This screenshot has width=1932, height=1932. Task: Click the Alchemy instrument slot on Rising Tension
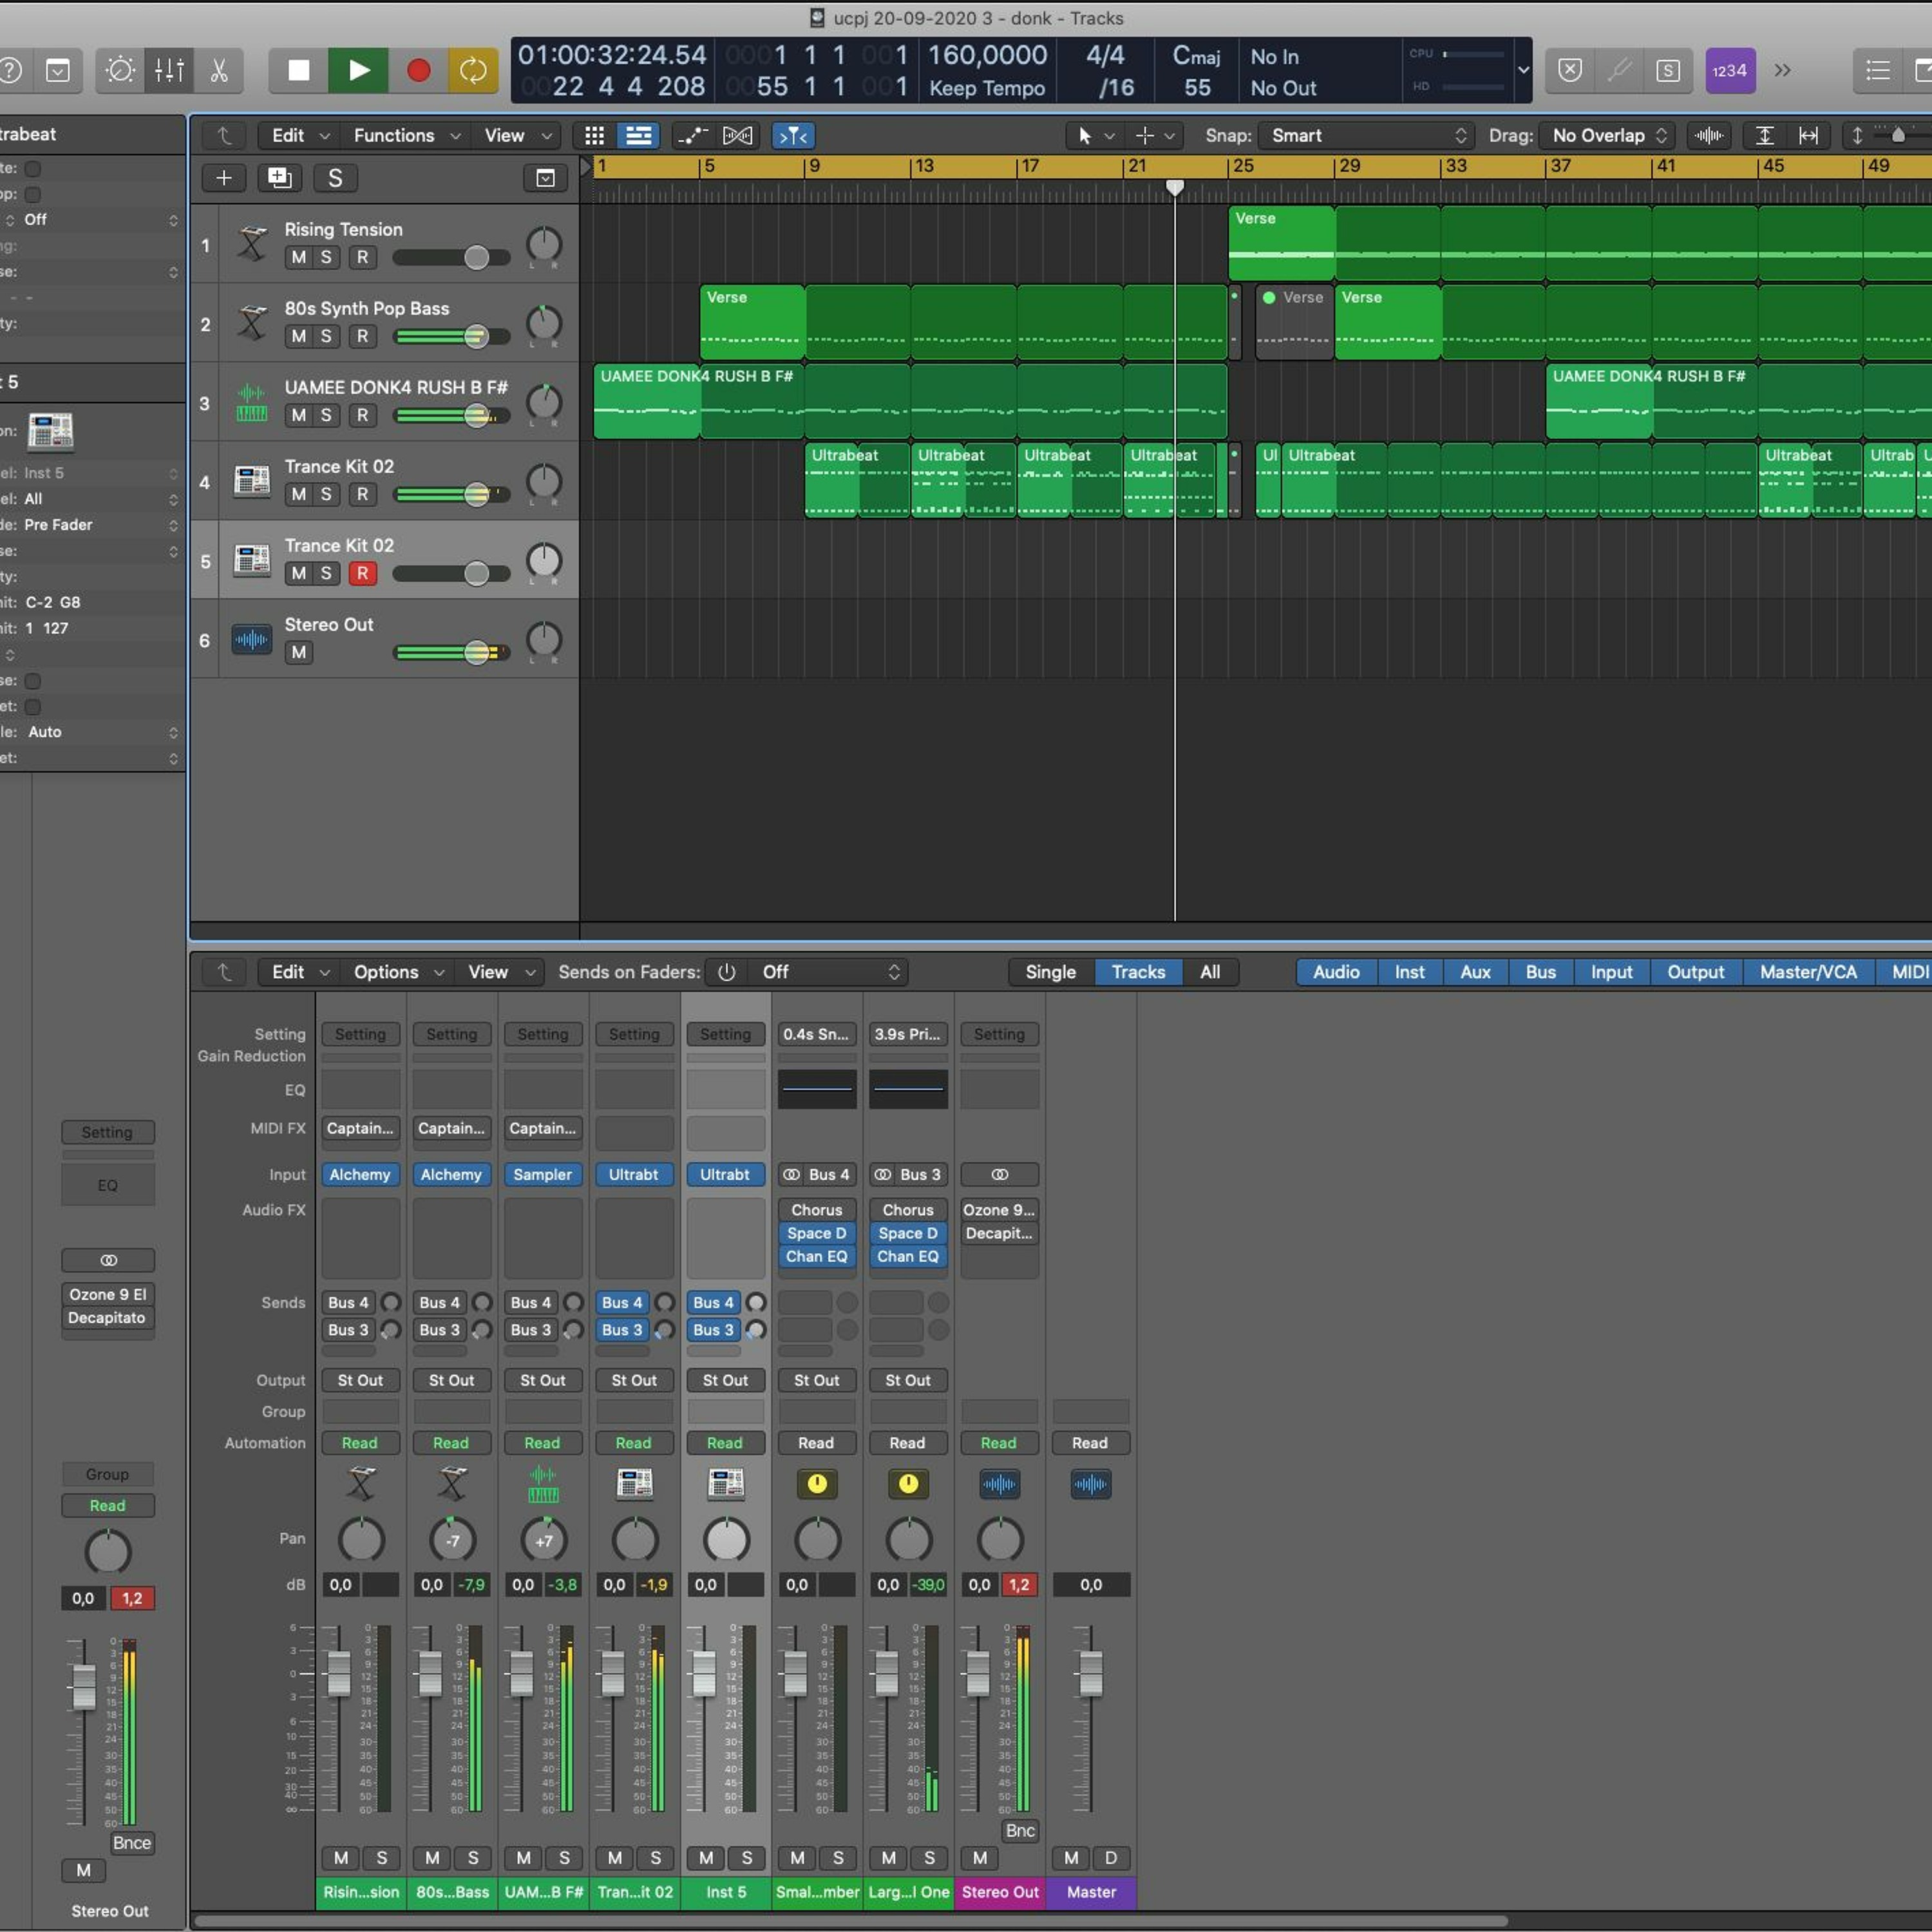360,1175
